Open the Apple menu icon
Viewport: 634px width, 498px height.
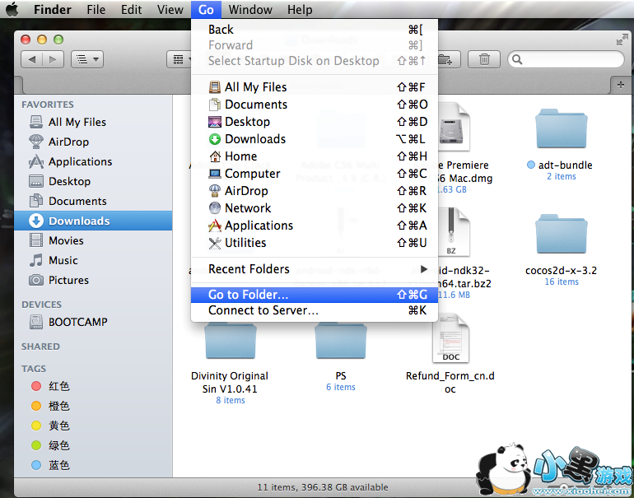[x=12, y=9]
